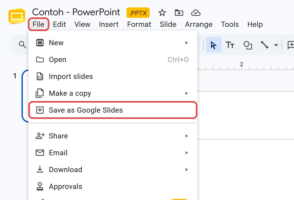Viewport: 294px width, 200px height.
Task: Star the Contoh - PowerPoint document
Action: 162,13
